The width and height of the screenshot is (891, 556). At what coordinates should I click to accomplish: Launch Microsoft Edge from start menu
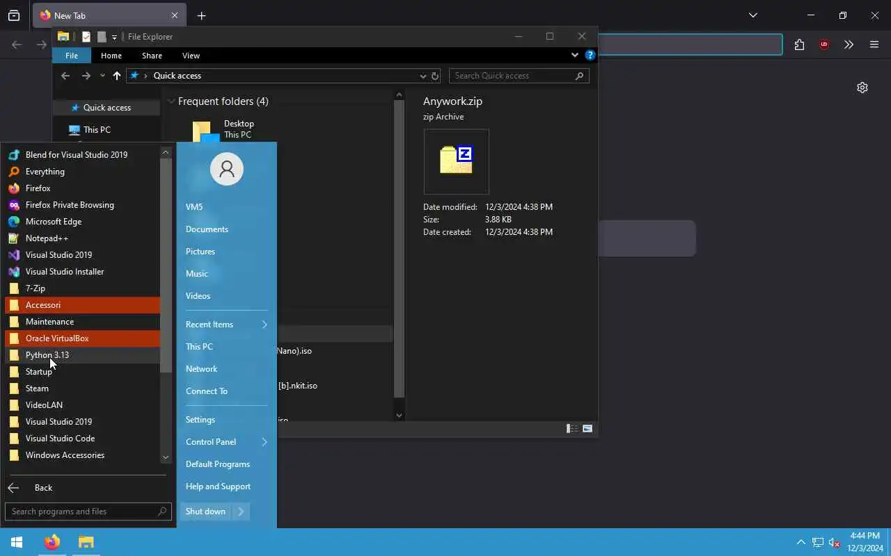point(82,222)
